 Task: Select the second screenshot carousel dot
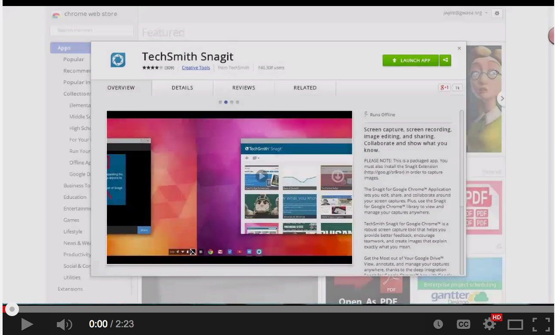tap(226, 102)
